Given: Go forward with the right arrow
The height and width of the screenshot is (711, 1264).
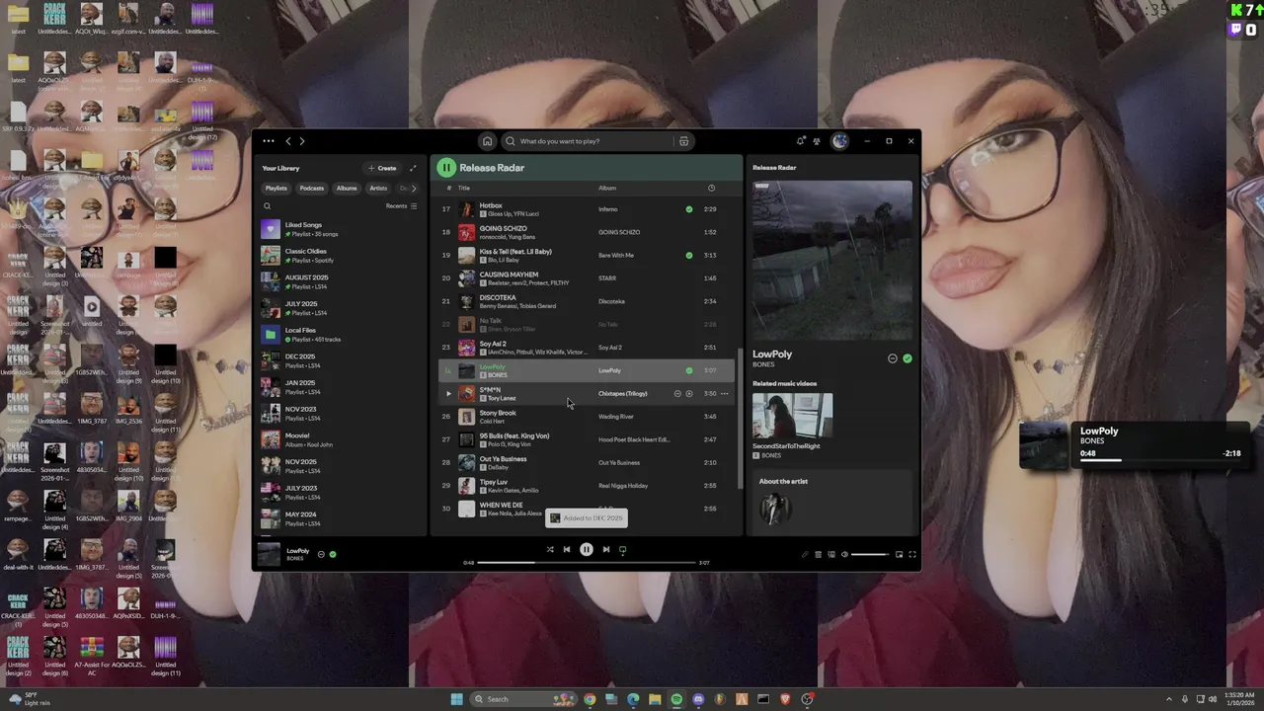Looking at the screenshot, I should coord(302,141).
